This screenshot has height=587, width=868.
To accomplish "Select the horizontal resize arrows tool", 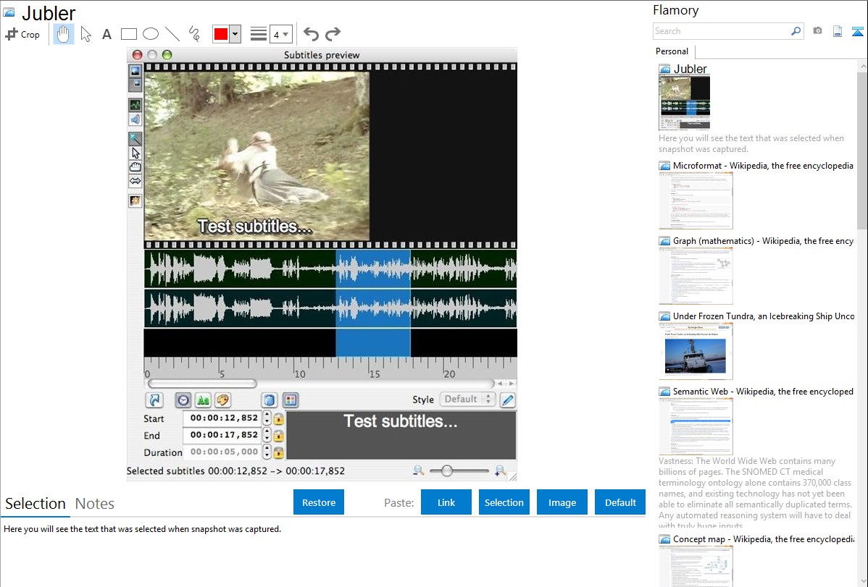I will click(135, 181).
